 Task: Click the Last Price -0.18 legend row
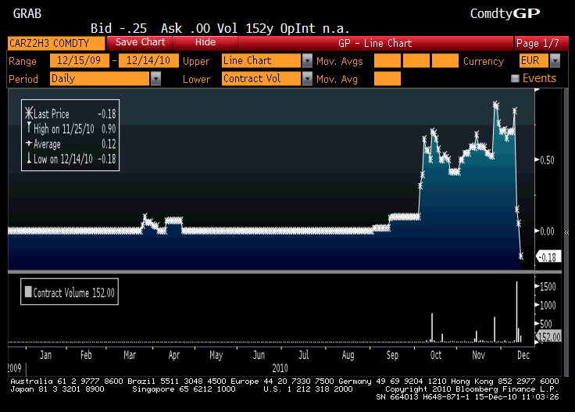(x=70, y=113)
